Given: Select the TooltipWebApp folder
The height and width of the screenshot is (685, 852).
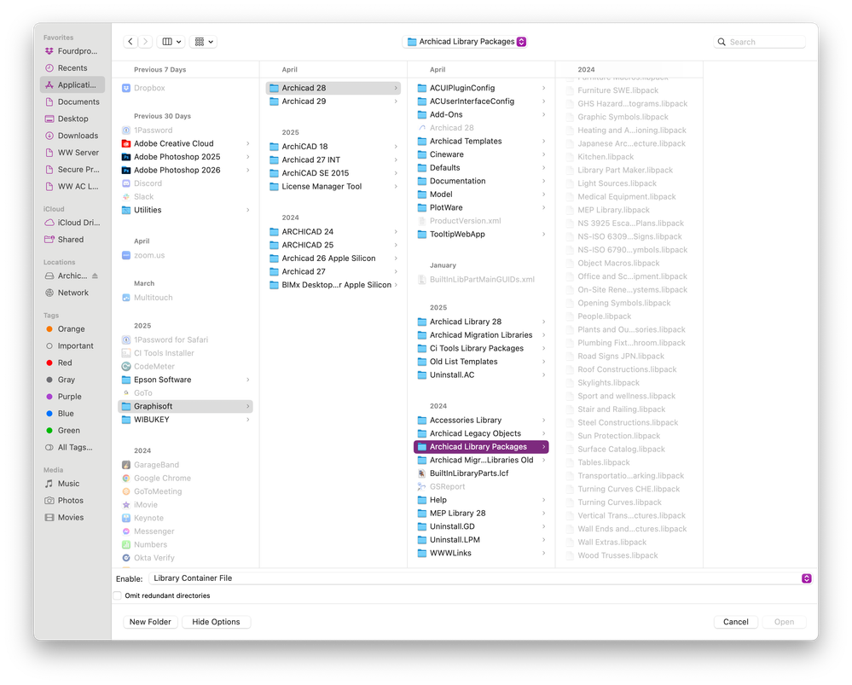Looking at the screenshot, I should (x=481, y=235).
